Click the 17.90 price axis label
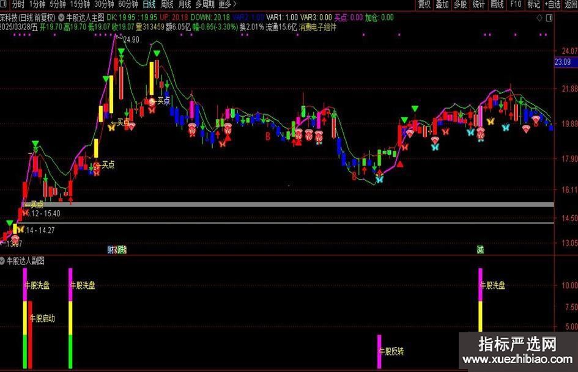The image size is (578, 372). point(569,159)
